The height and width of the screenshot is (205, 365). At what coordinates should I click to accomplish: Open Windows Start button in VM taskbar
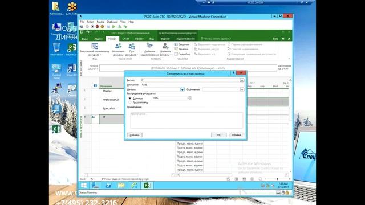click(x=84, y=185)
